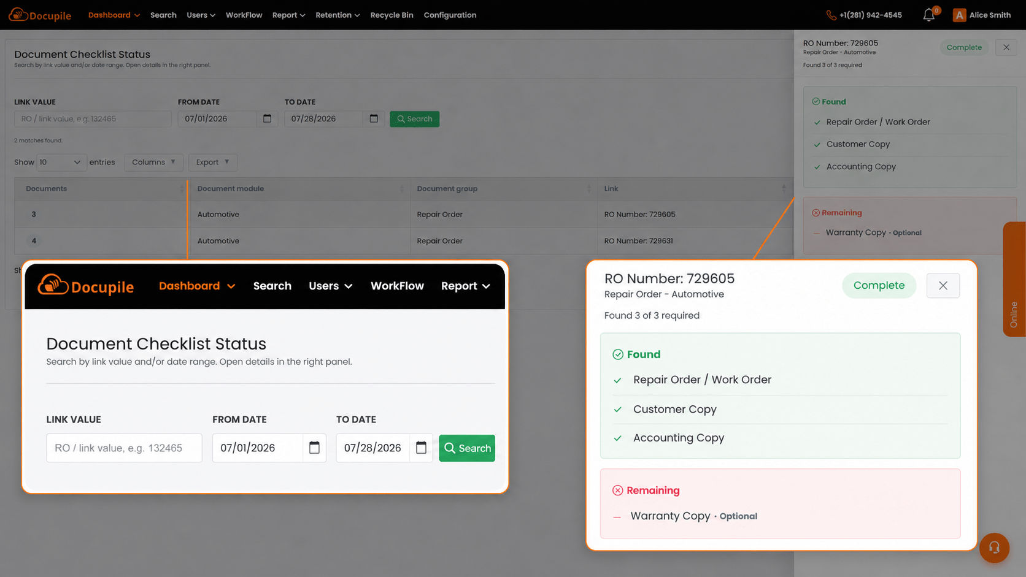
Task: Click the small green Search button in the background form
Action: click(x=414, y=119)
